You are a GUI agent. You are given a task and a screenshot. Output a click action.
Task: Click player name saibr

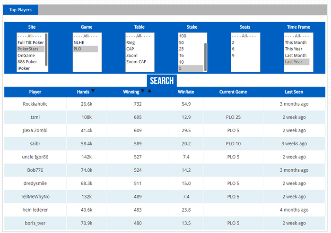[x=35, y=144]
